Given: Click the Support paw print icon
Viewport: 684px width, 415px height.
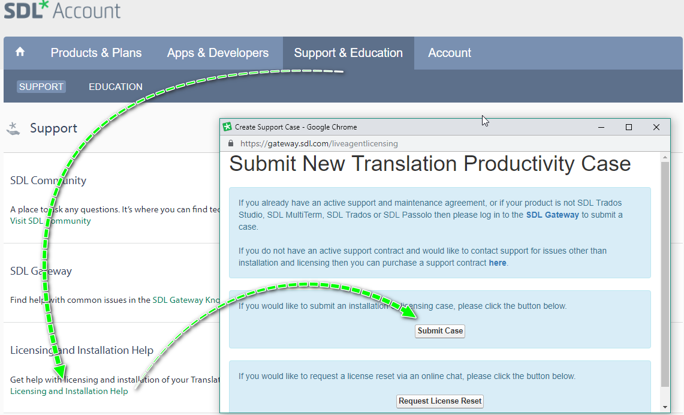Looking at the screenshot, I should click(x=13, y=127).
